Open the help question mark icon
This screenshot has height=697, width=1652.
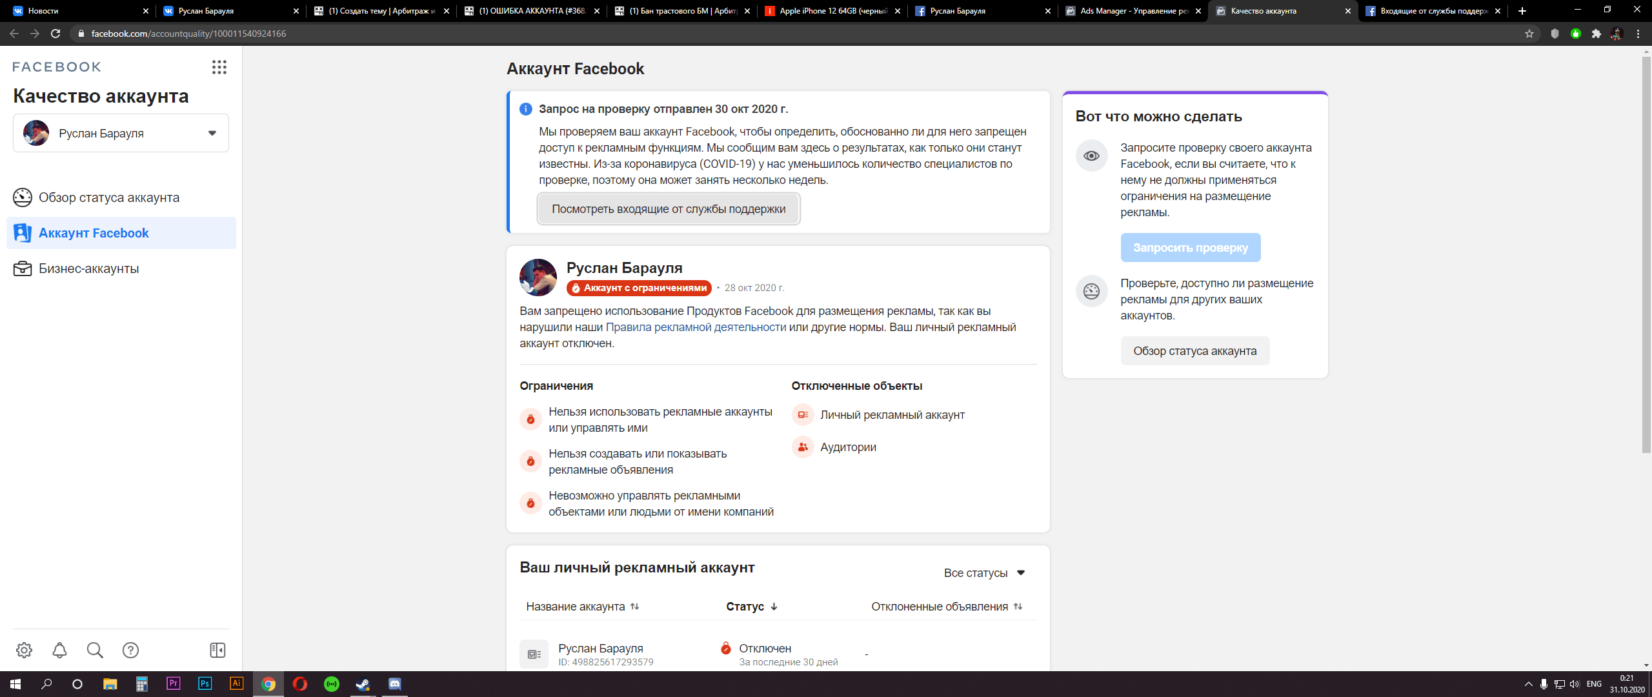(x=130, y=650)
